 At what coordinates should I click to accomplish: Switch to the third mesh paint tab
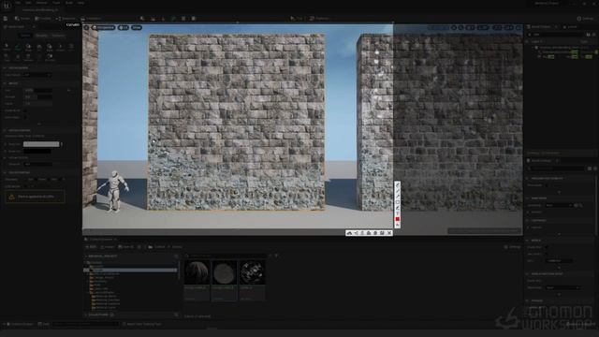click(58, 36)
